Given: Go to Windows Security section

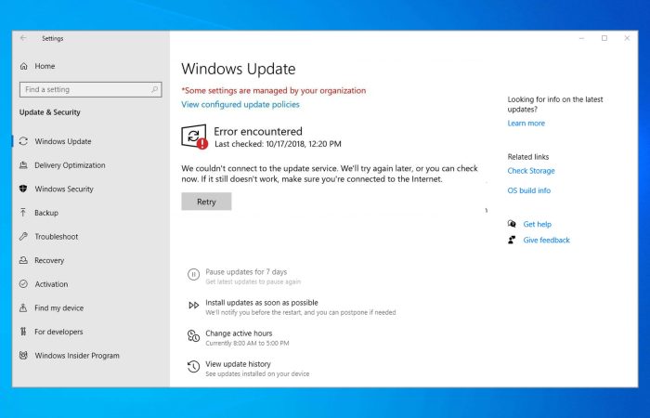Looking at the screenshot, I should (64, 189).
